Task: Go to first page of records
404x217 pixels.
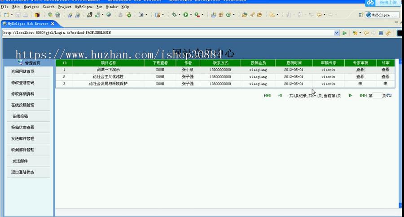Action: coord(267,95)
